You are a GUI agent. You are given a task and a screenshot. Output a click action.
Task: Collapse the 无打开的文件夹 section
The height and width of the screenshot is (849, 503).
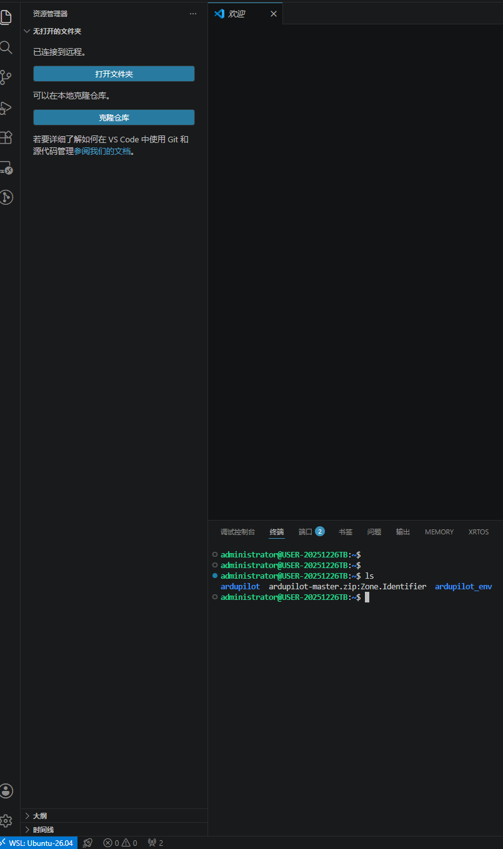coord(27,31)
